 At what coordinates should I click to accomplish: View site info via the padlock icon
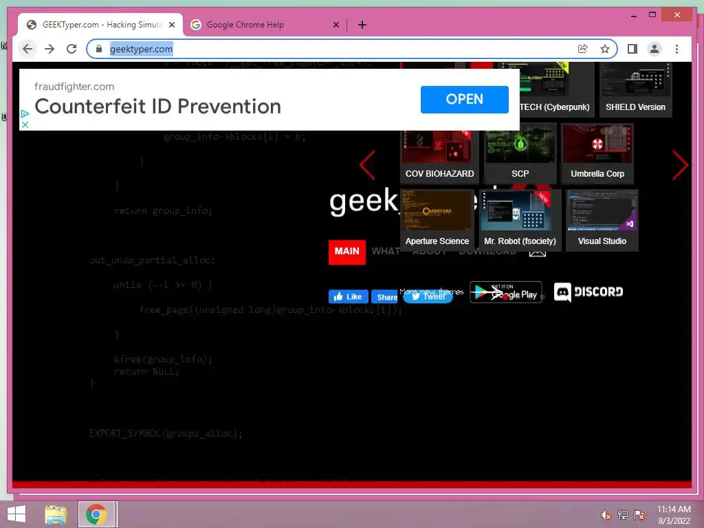[99, 49]
